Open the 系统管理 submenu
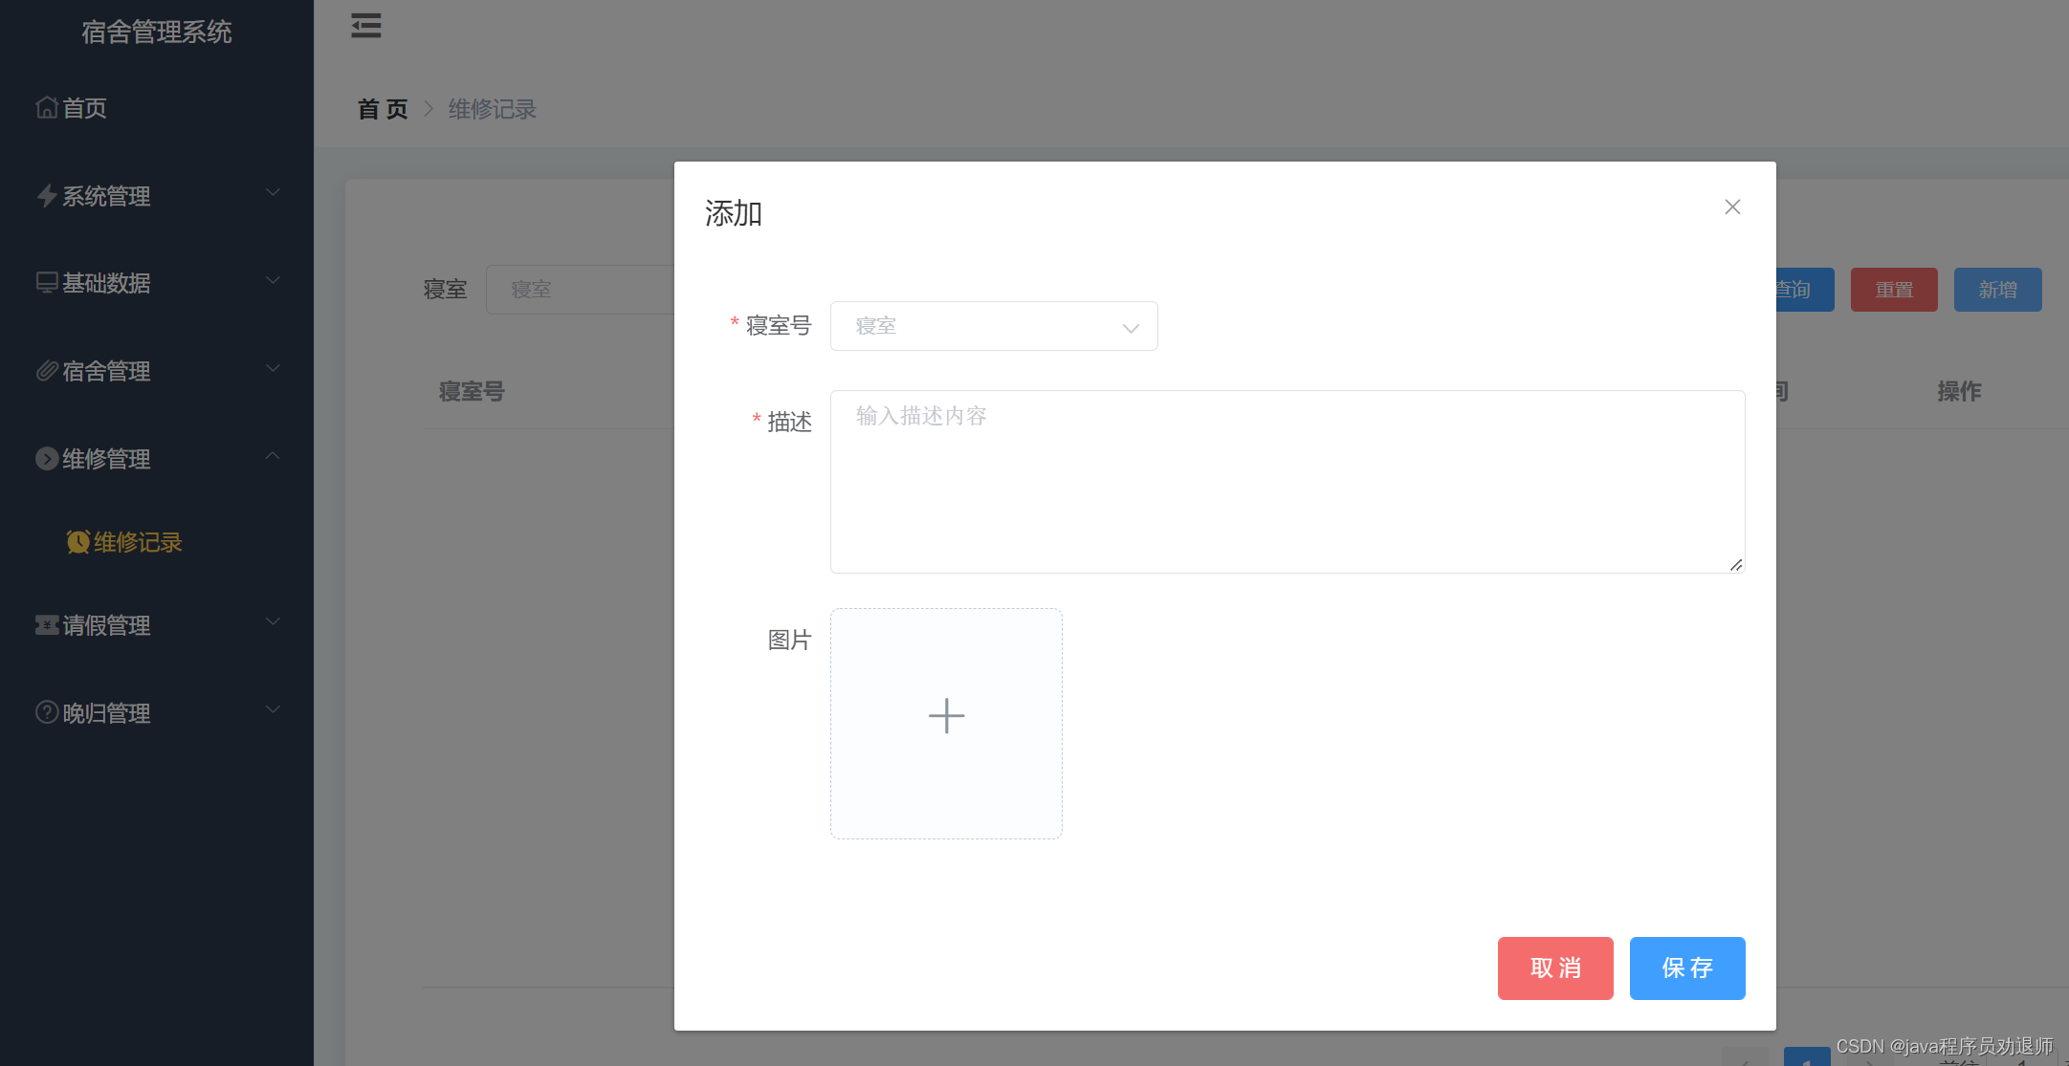Screen dimensions: 2069x1066 click(x=105, y=196)
